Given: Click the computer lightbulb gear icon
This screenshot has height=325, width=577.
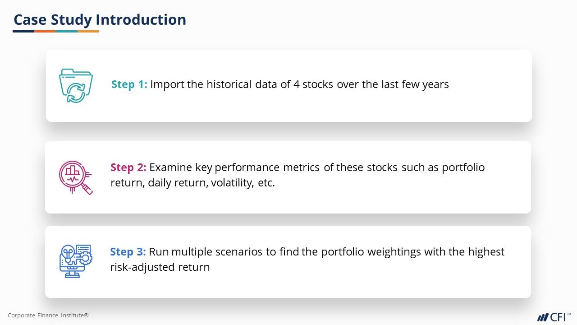Looking at the screenshot, I should pyautogui.click(x=76, y=260).
